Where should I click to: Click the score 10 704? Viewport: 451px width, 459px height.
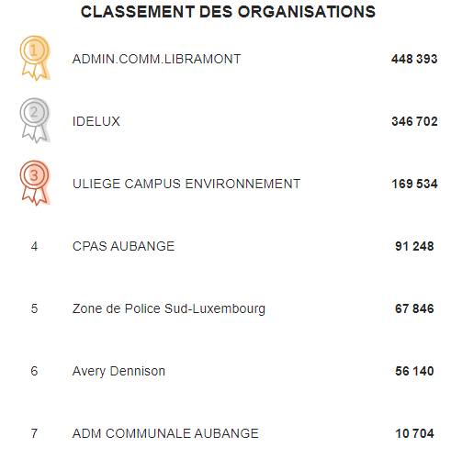(414, 433)
